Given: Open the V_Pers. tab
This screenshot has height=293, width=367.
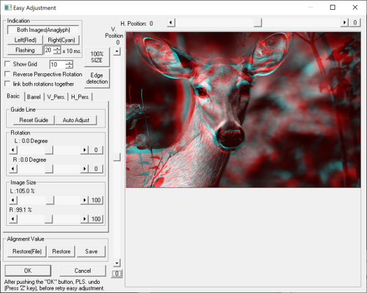Looking at the screenshot, I should 56,96.
